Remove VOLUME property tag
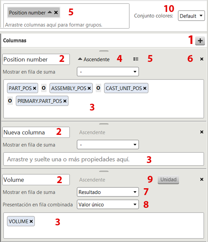The image size is (208, 242). (x=31, y=222)
